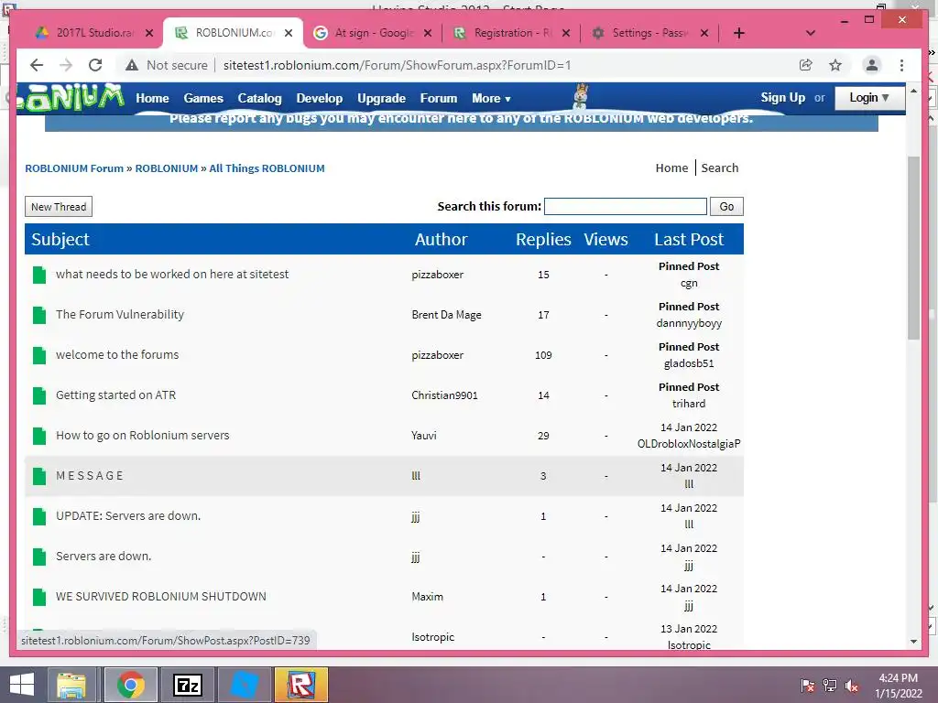Open thread WE SURVIVED ROBLONIUM SHUTDOWN
Screen dimensions: 938x703
click(x=161, y=597)
